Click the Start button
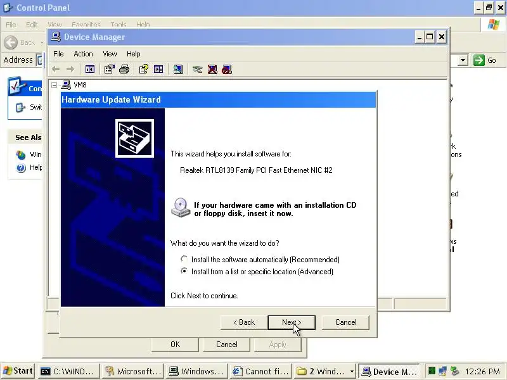The height and width of the screenshot is (380, 507). (18, 371)
